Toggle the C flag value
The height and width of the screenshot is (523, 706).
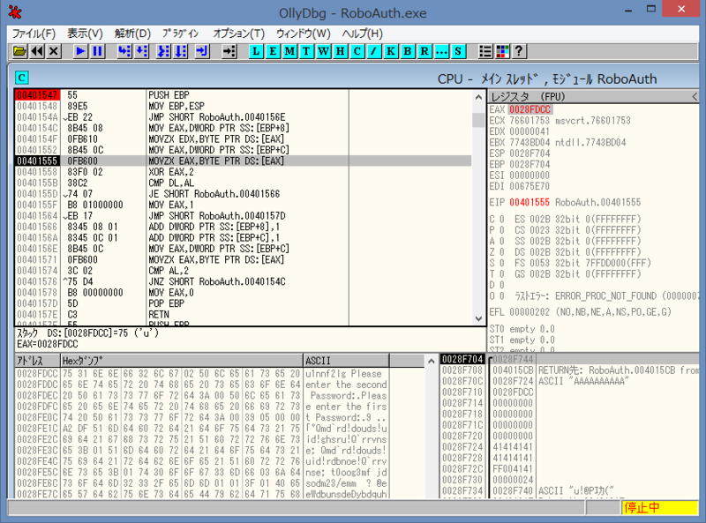point(502,220)
